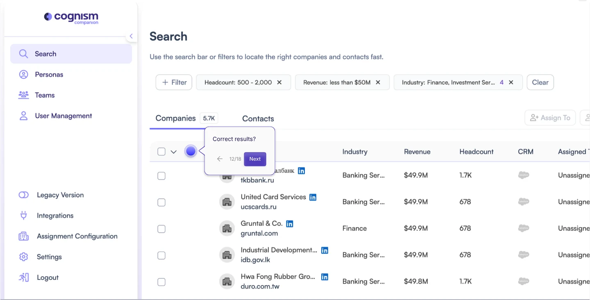Add a new Filter
590x300 pixels.
point(174,82)
